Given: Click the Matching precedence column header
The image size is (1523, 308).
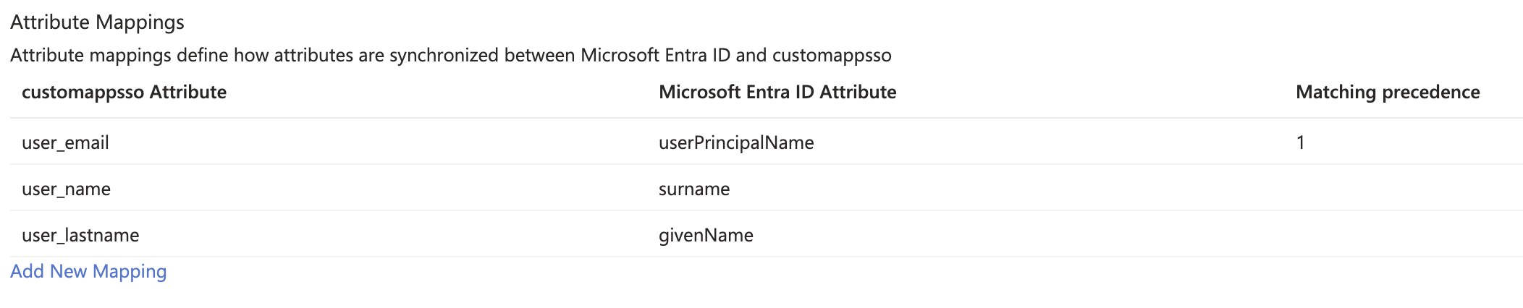Looking at the screenshot, I should 1388,92.
